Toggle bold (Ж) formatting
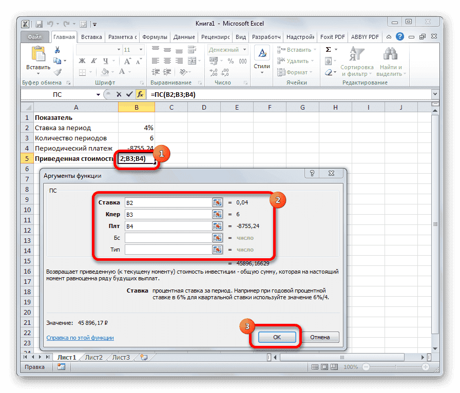 coord(83,61)
